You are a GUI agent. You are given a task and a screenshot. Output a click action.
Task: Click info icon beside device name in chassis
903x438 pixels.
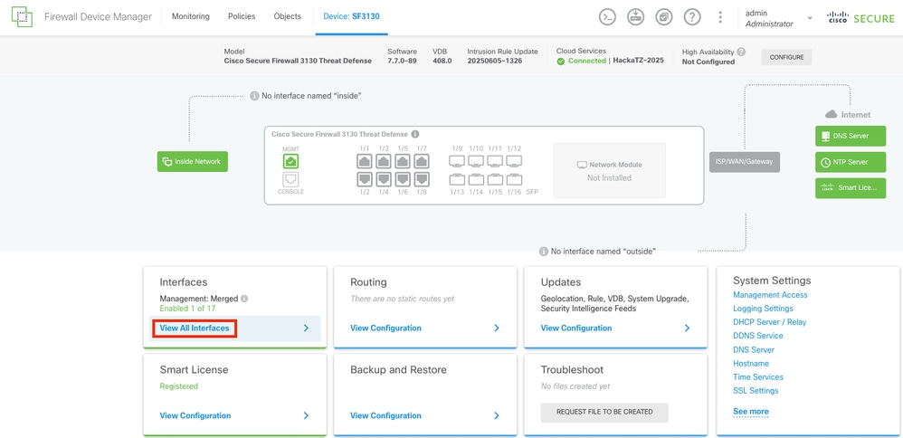point(415,134)
